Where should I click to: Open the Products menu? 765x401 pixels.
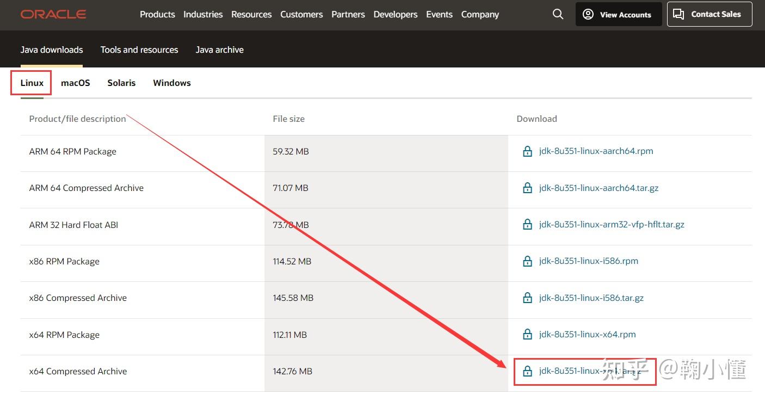pos(157,15)
